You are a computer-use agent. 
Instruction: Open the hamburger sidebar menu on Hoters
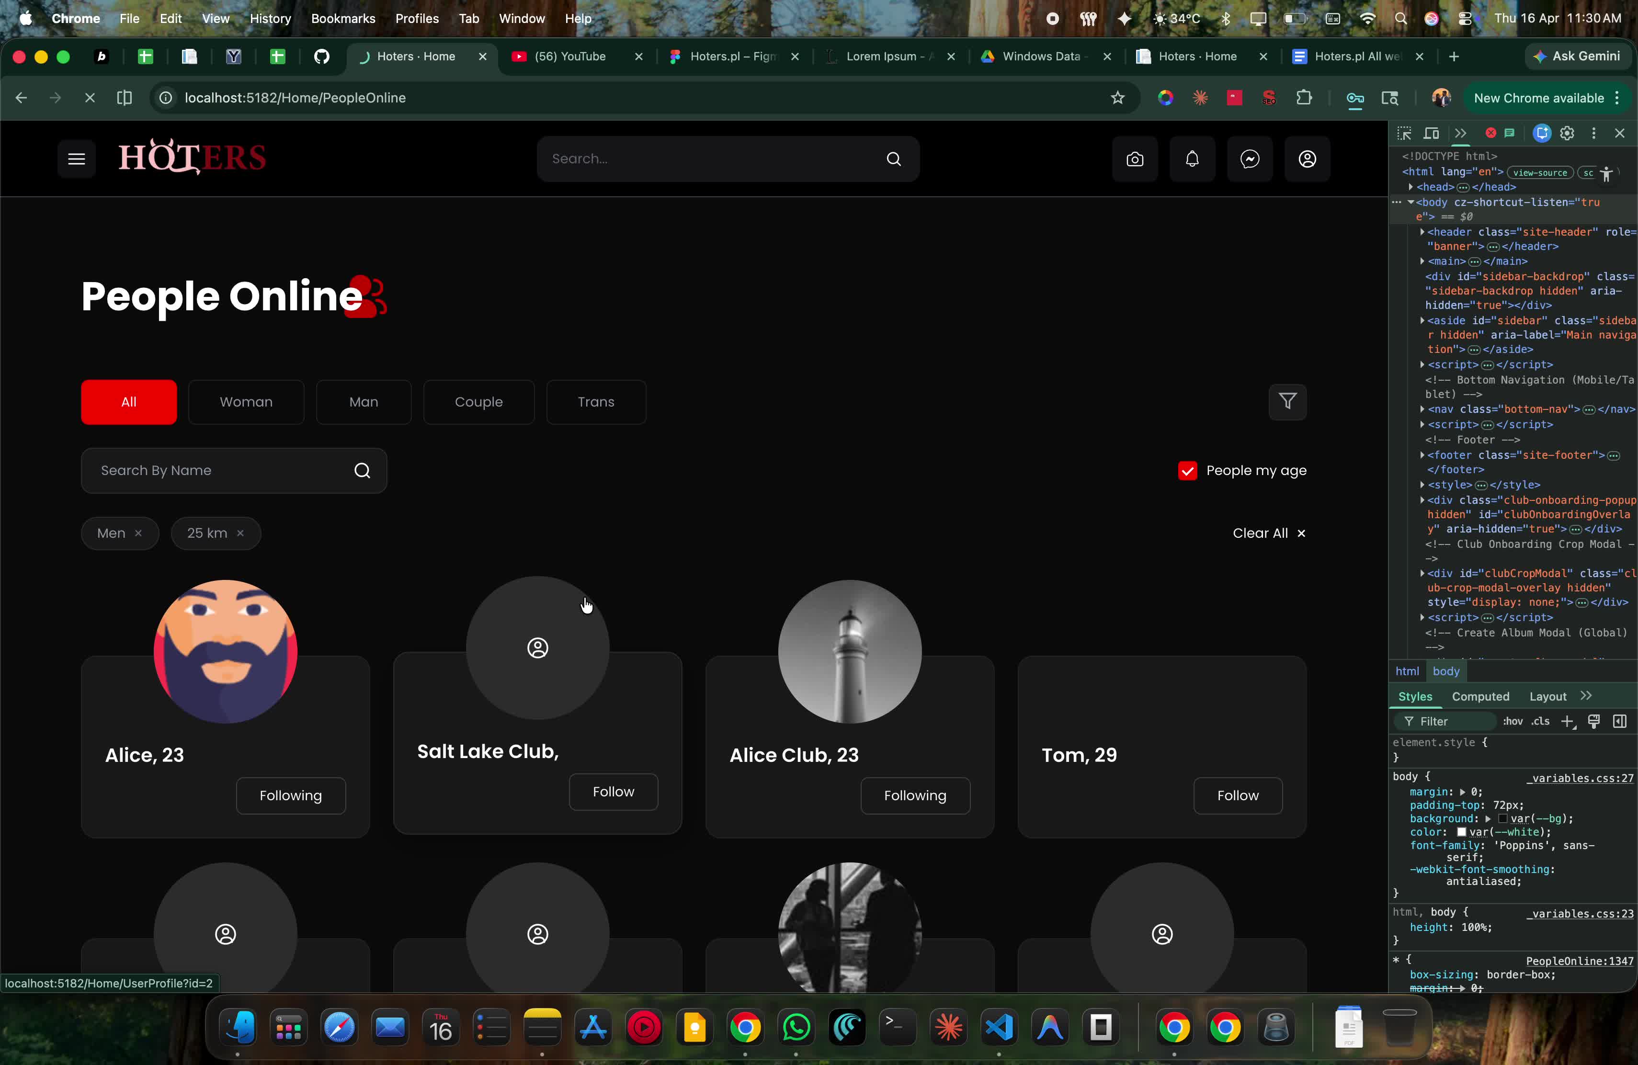pos(77,159)
